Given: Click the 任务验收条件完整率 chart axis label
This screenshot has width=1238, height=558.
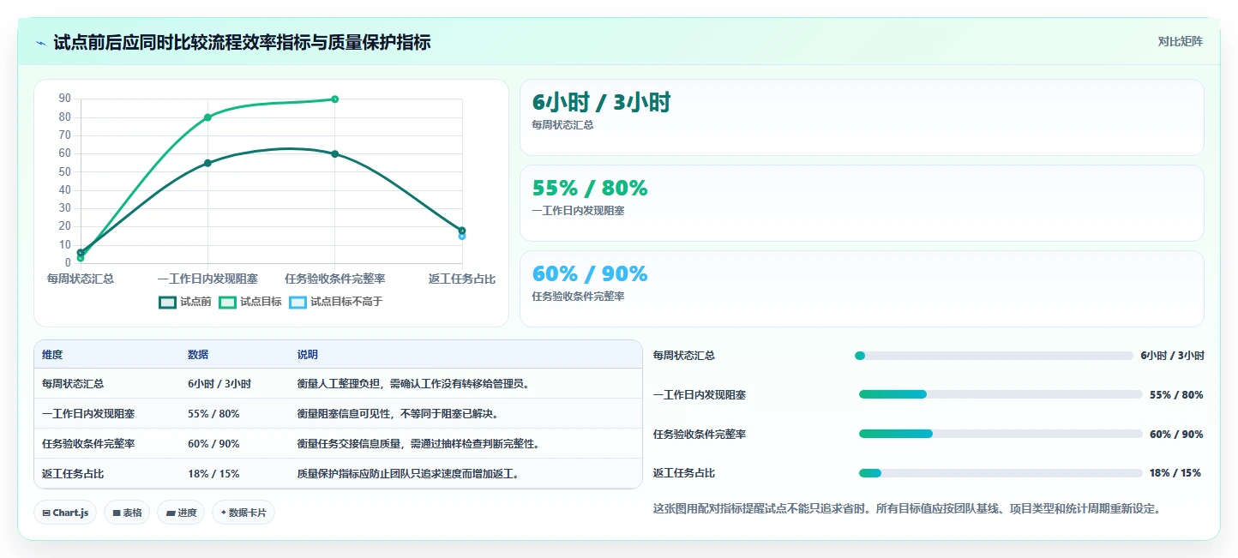Looking at the screenshot, I should click(334, 279).
